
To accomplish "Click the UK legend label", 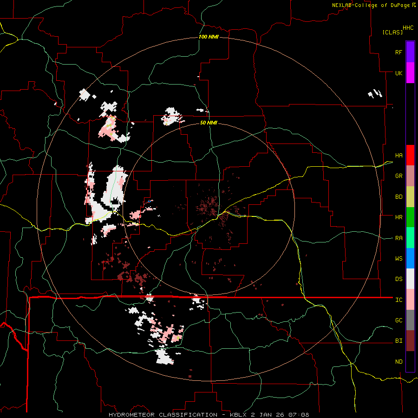I will [x=398, y=73].
